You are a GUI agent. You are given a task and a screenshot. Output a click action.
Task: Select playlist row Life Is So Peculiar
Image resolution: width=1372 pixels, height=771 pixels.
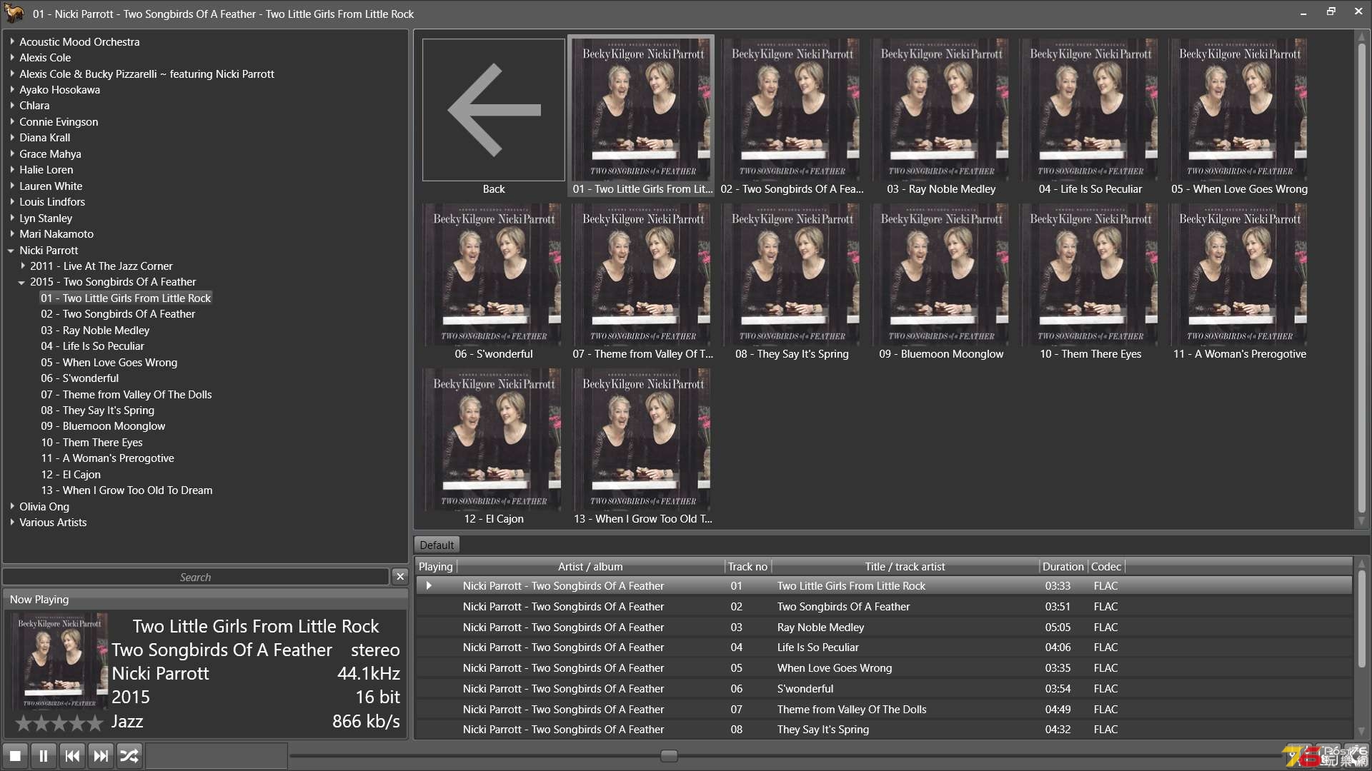coord(884,647)
